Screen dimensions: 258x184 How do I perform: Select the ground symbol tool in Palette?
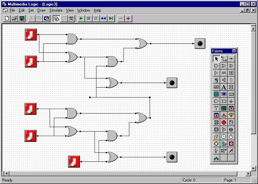coord(231,101)
